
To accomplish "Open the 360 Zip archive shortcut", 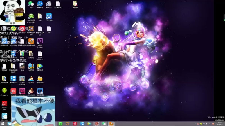I will click(x=31, y=67).
